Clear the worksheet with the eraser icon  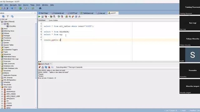(73, 16)
